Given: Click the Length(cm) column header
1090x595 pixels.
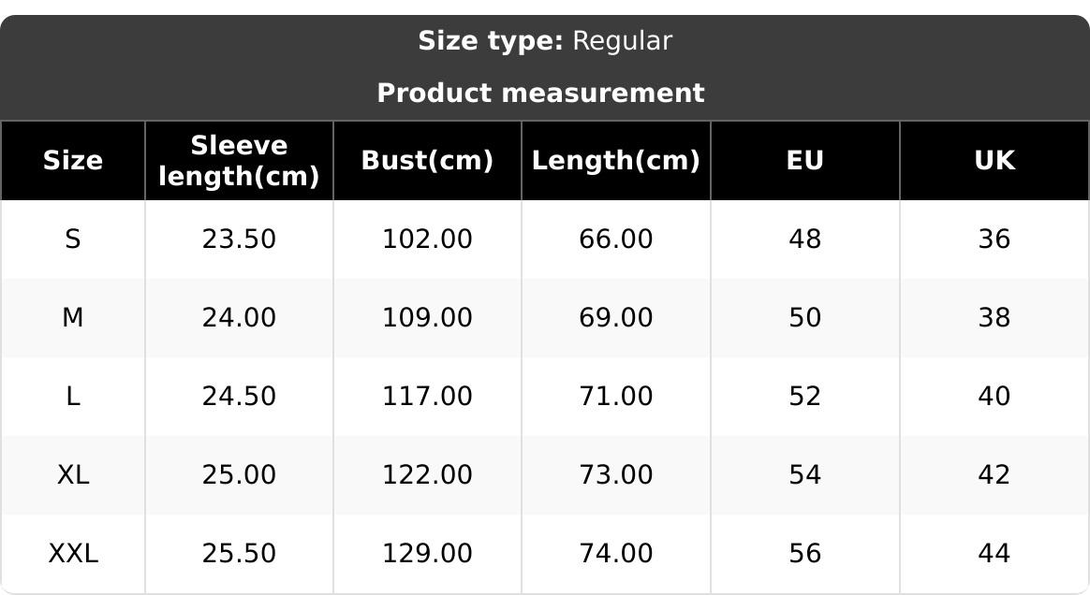Looking at the screenshot, I should (615, 161).
